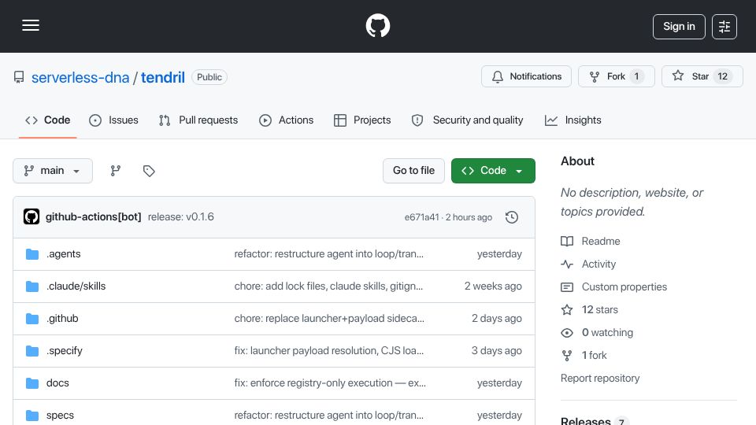Open the .agents folder
Image resolution: width=756 pixels, height=425 pixels.
[x=63, y=254]
